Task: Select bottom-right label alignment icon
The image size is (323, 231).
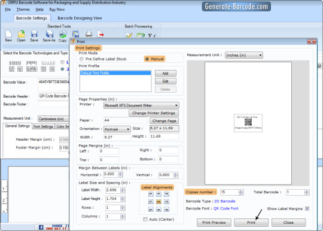Action: [166, 209]
